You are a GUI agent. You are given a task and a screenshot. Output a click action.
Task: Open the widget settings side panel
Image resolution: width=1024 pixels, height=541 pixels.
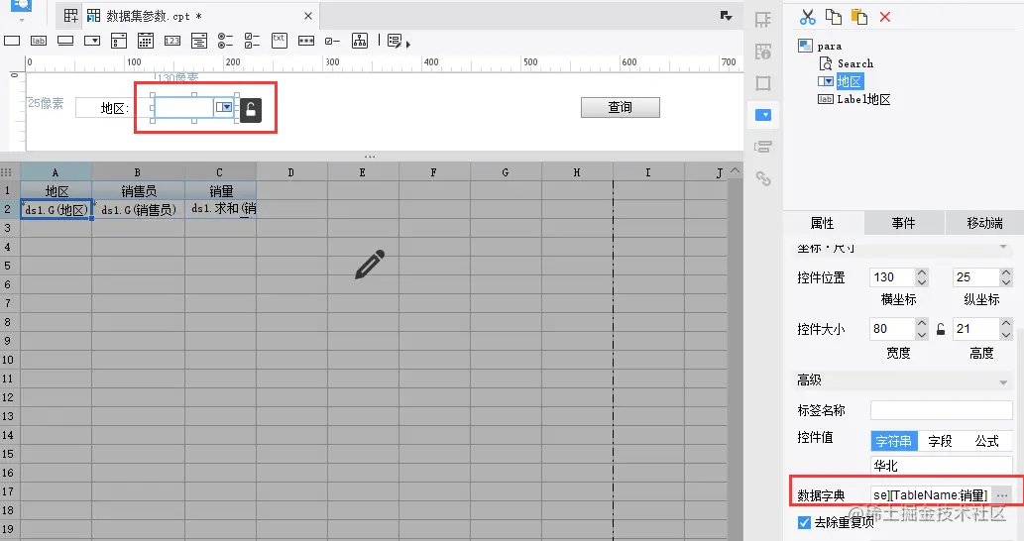click(762, 115)
